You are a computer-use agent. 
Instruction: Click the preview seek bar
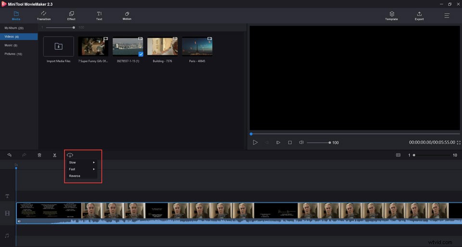click(355, 134)
